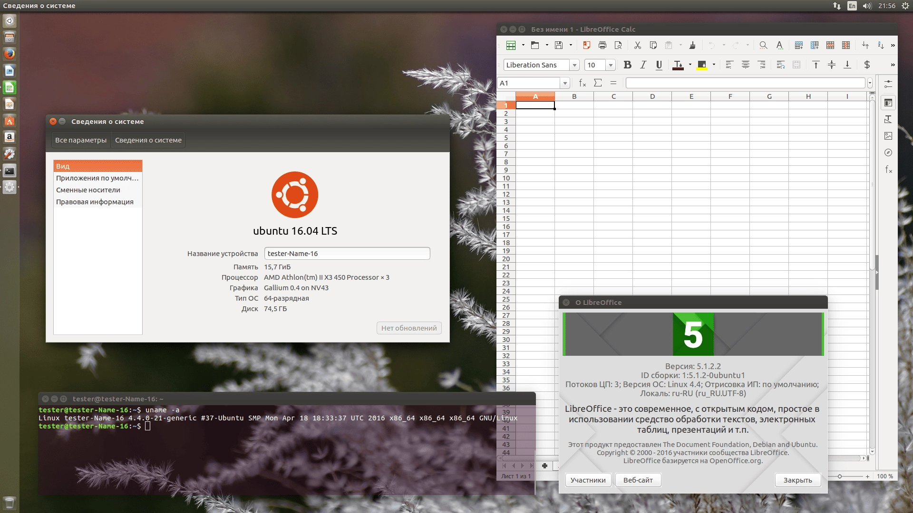The width and height of the screenshot is (913, 513).
Task: Open Sidebar Properties deck icon
Action: coord(888,103)
